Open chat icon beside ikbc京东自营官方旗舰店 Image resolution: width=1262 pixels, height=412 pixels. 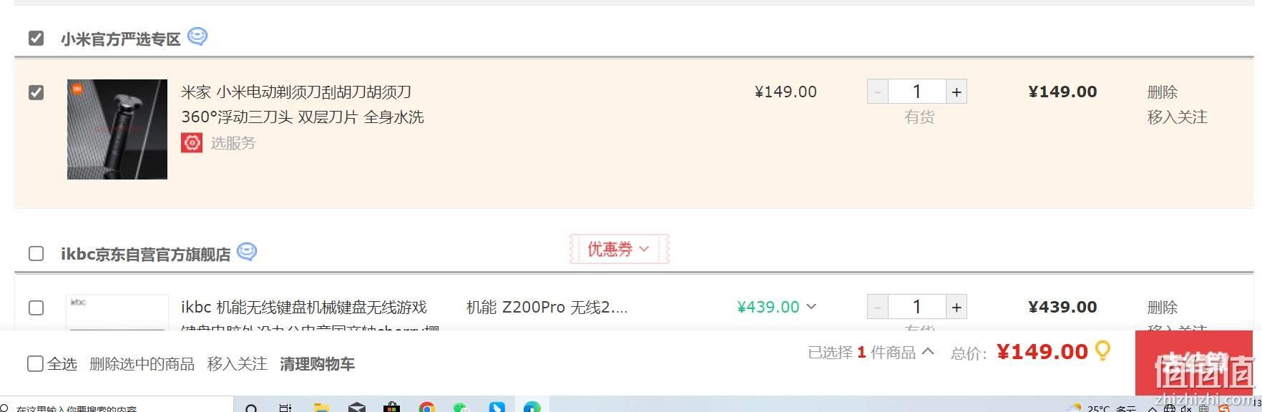247,252
